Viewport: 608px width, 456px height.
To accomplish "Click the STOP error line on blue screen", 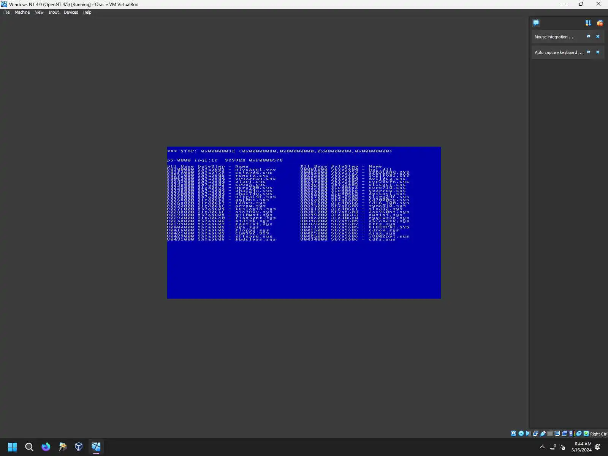I will coord(280,151).
